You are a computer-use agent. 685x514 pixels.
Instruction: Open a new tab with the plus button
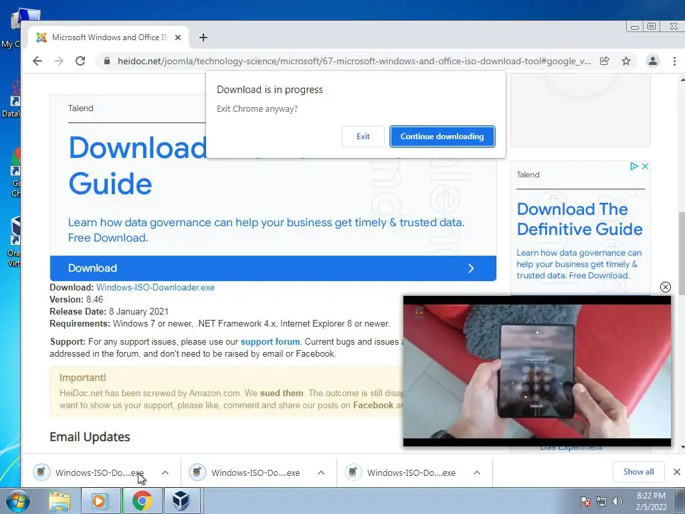tap(203, 37)
